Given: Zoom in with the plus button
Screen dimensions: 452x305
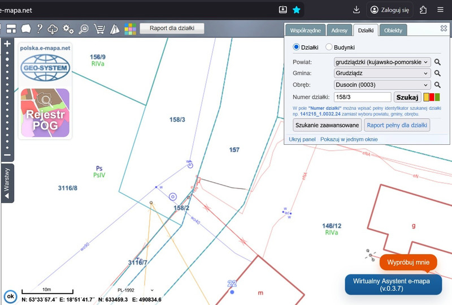Looking at the screenshot, I should point(7,44).
